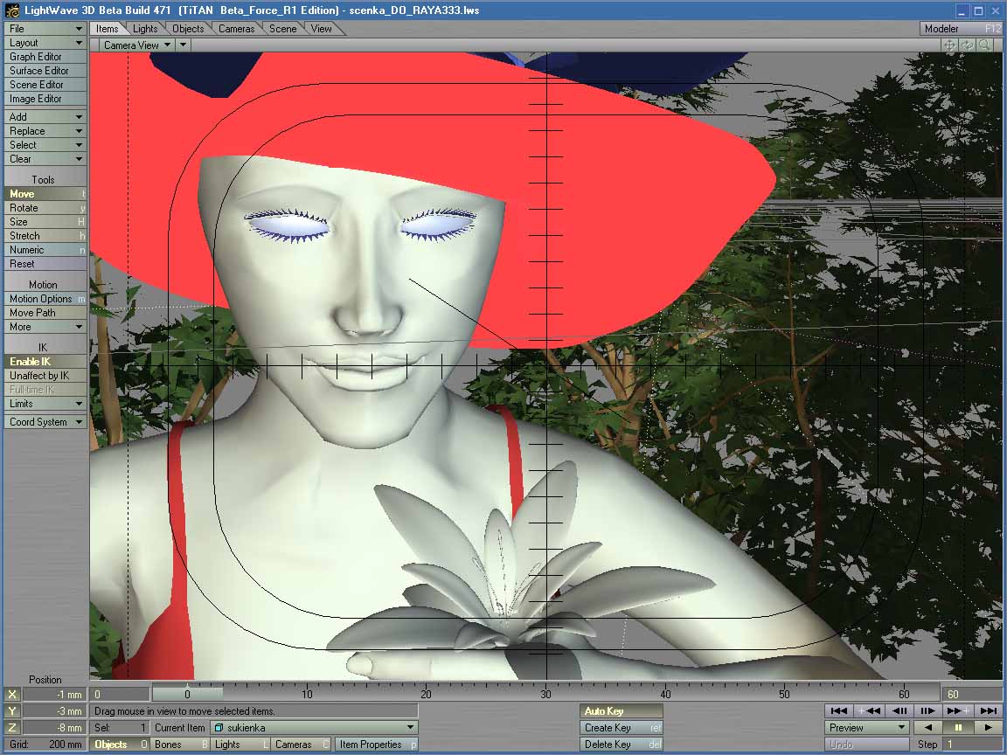1007x755 pixels.
Task: Open the Current Item sukienka dropdown
Action: (314, 727)
